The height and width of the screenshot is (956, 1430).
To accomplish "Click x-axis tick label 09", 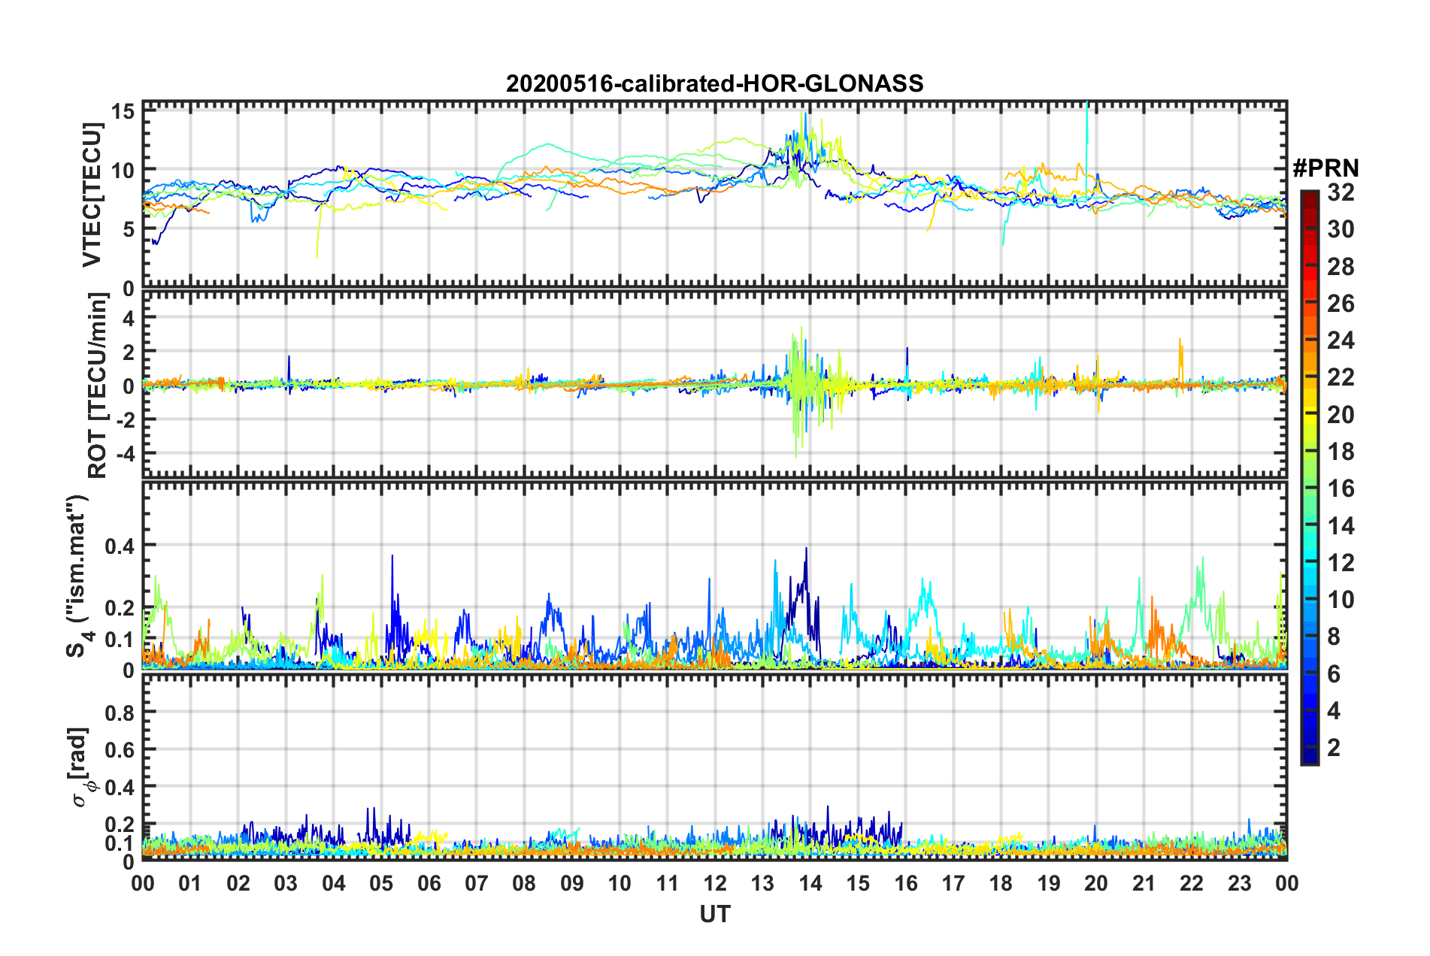I will (x=572, y=884).
